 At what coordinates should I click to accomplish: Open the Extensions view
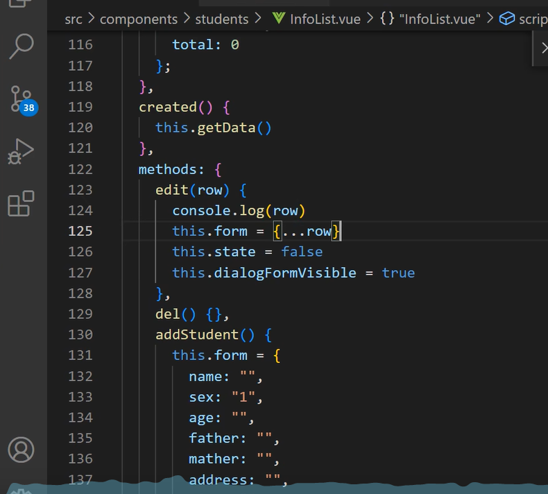(x=21, y=203)
